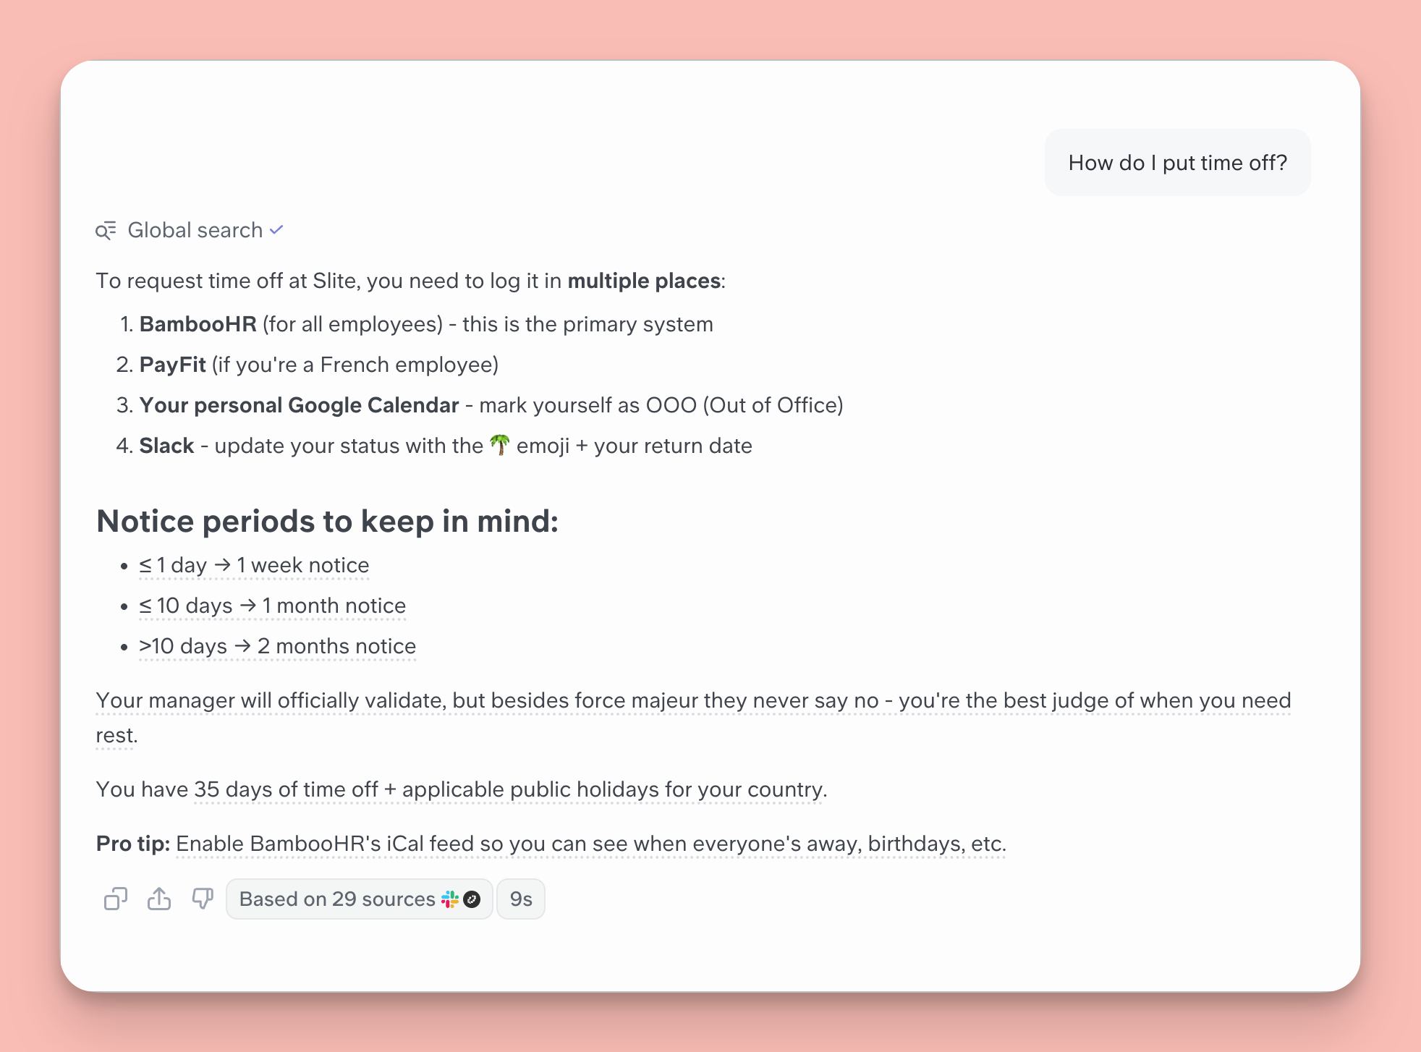1421x1052 pixels.
Task: Click the dark circular source icon beside Slack
Action: [x=472, y=899]
